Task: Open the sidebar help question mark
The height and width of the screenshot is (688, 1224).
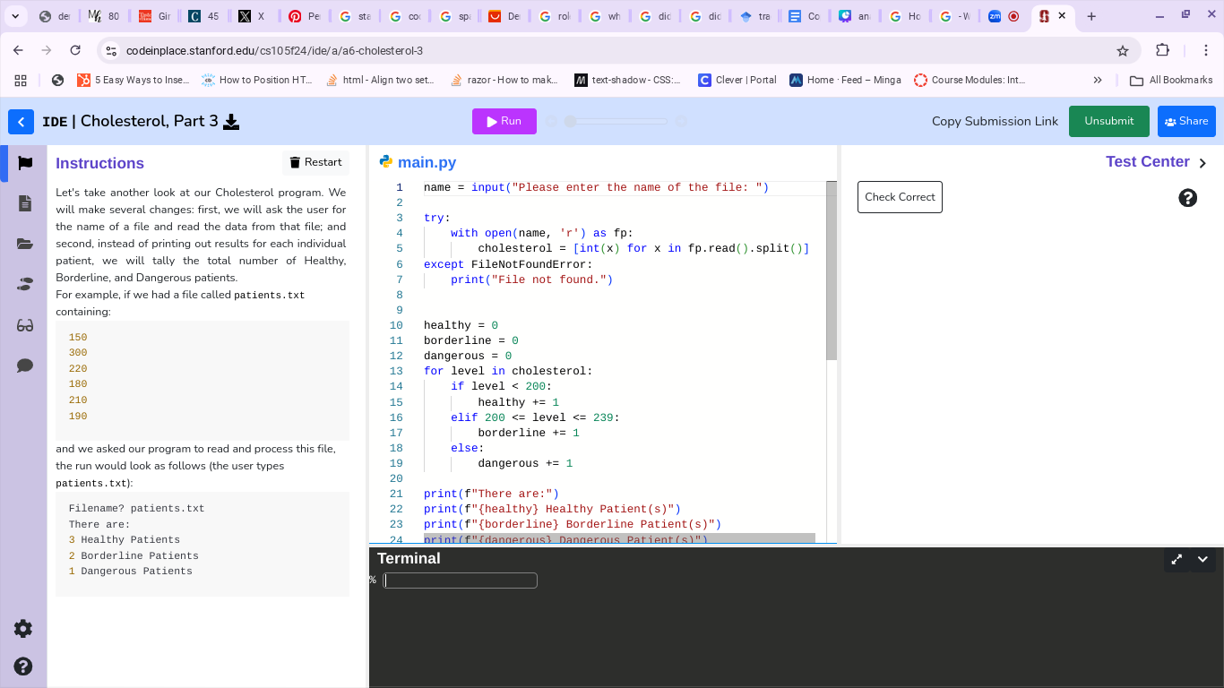Action: pyautogui.click(x=23, y=666)
